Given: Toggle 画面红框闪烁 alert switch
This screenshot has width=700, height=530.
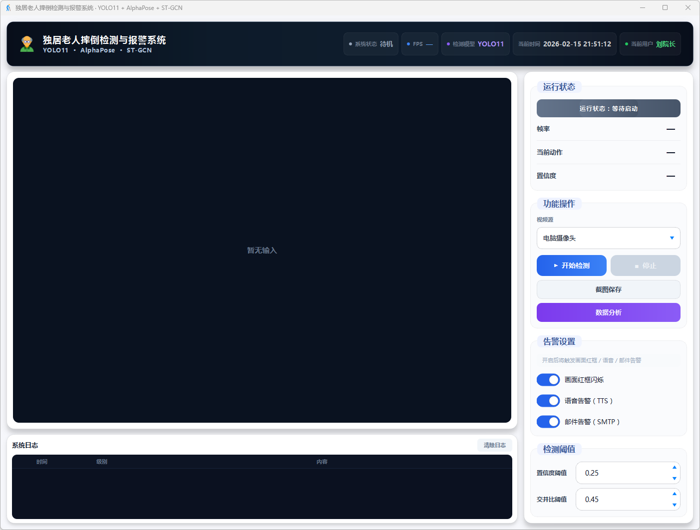Looking at the screenshot, I should point(548,380).
